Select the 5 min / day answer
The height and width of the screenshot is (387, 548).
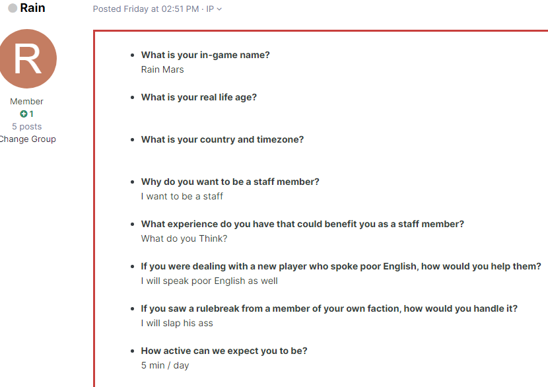(165, 365)
